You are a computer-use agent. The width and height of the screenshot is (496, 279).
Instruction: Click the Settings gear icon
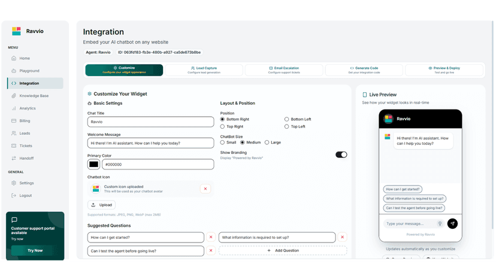pyautogui.click(x=14, y=183)
